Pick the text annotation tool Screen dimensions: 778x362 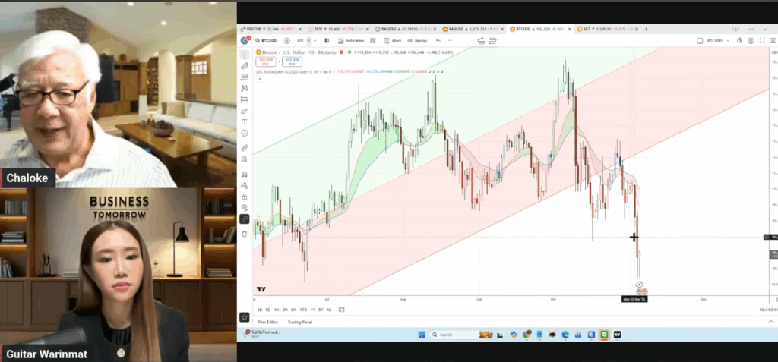coord(245,121)
